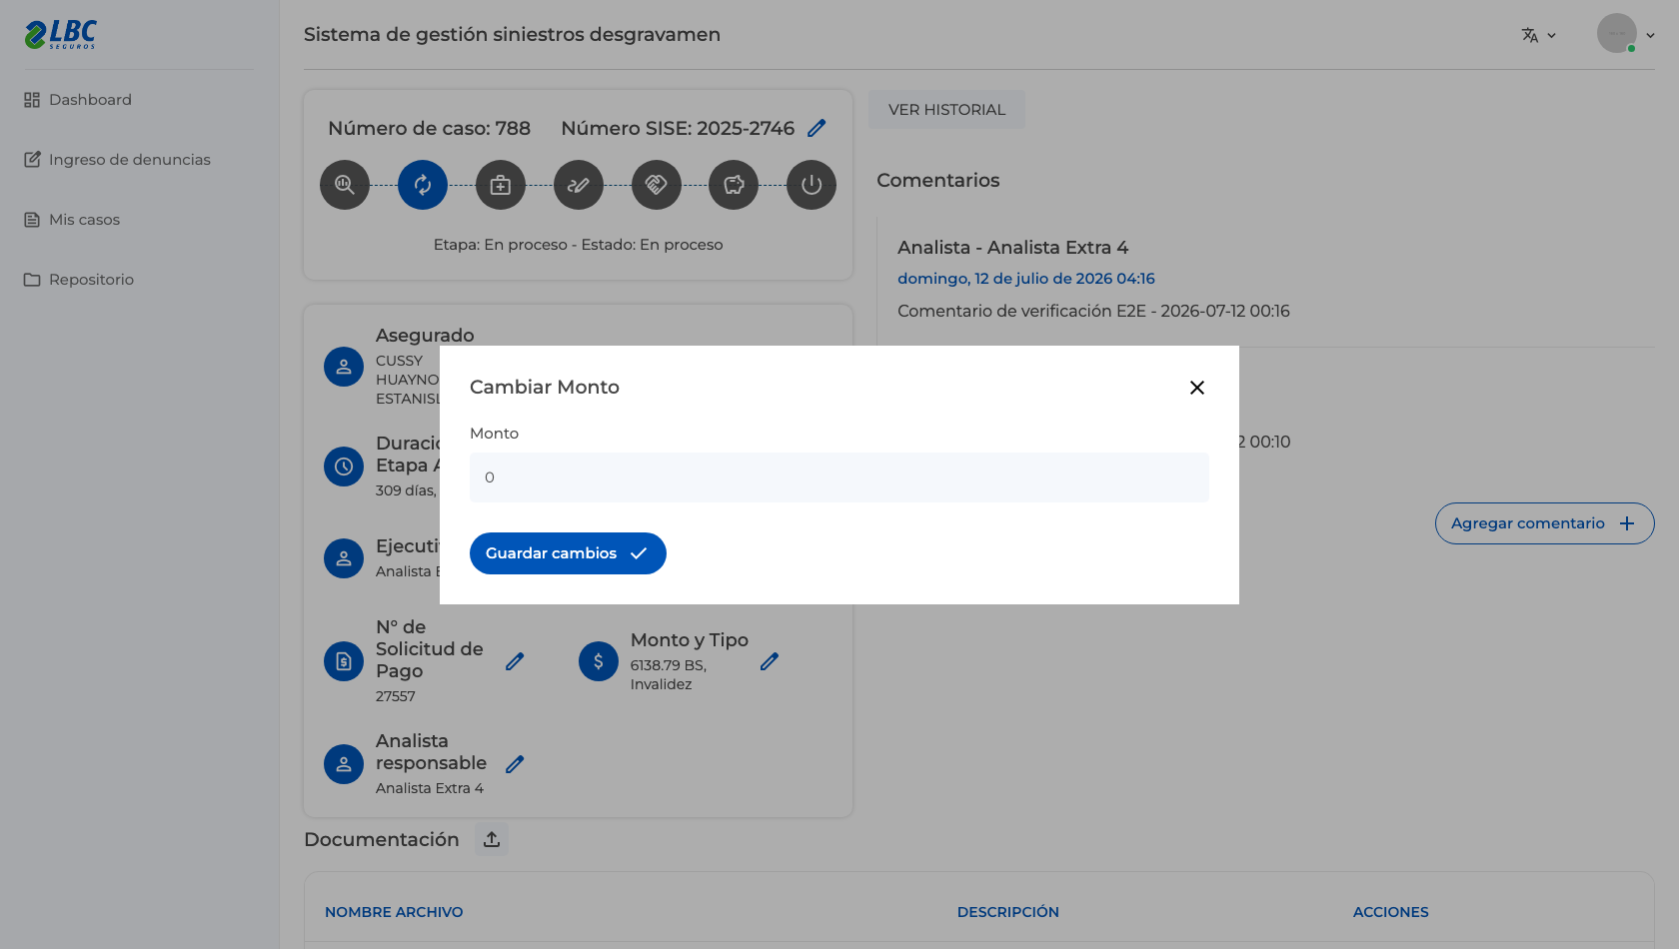Viewport: 1679px width, 949px height.
Task: Open Mis casos in sidebar
Action: click(72, 220)
